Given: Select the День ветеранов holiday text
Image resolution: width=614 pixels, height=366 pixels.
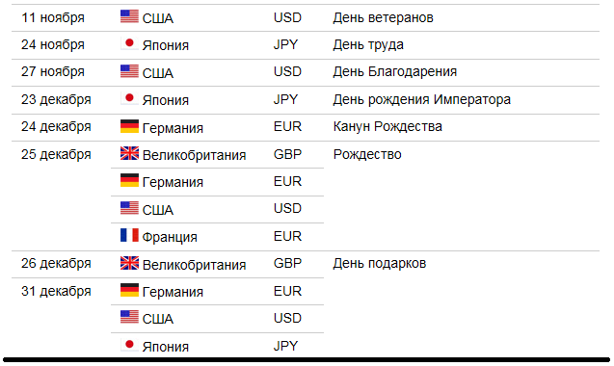Looking at the screenshot, I should 383,17.
